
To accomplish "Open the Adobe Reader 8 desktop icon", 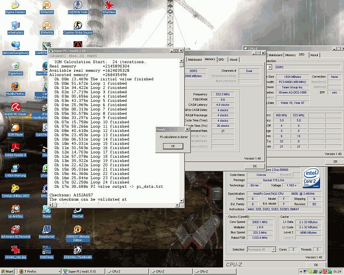I will (x=15, y=150).
